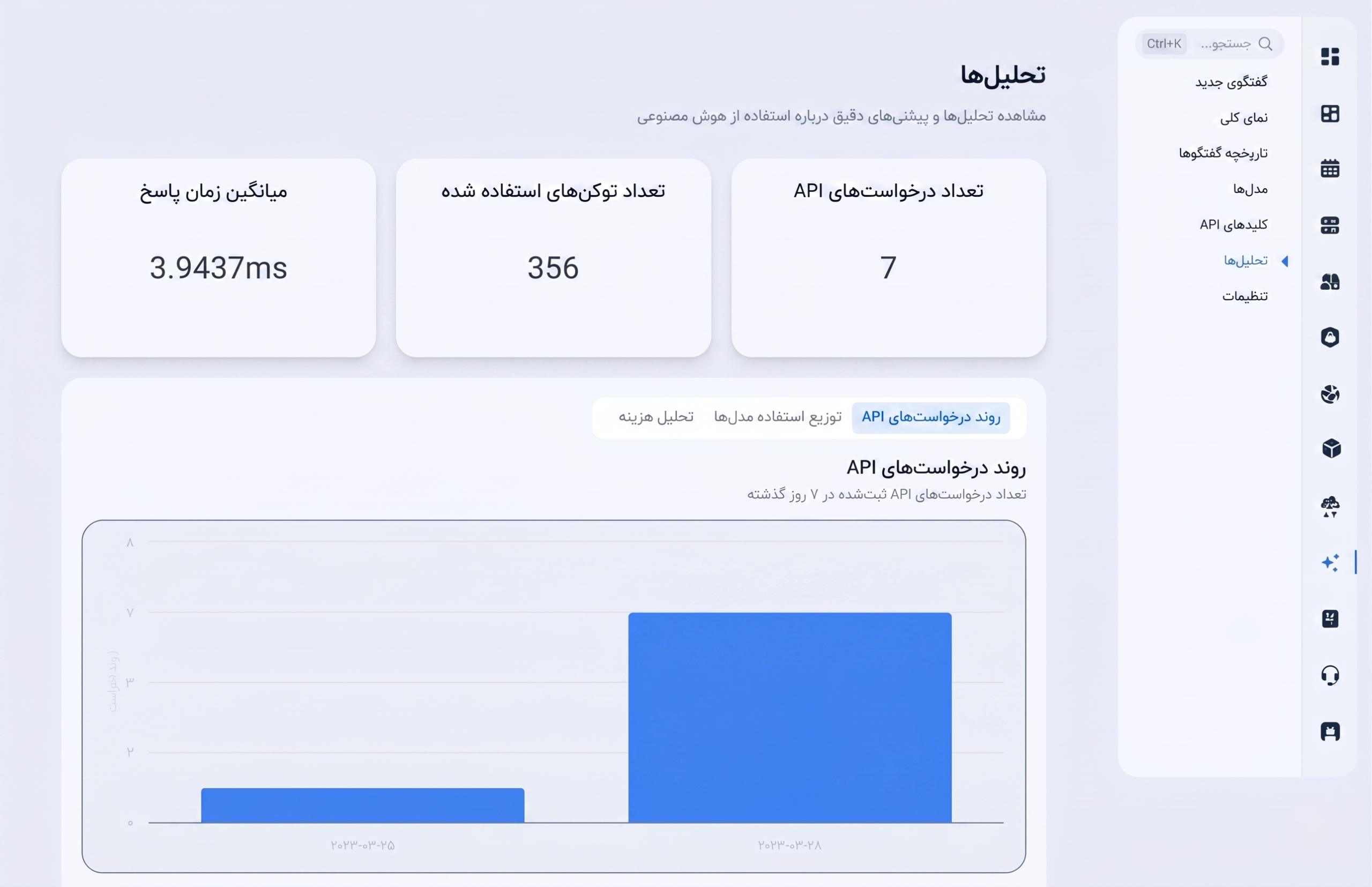
Task: Open the calendar icon in the icon rail
Action: click(x=1329, y=169)
